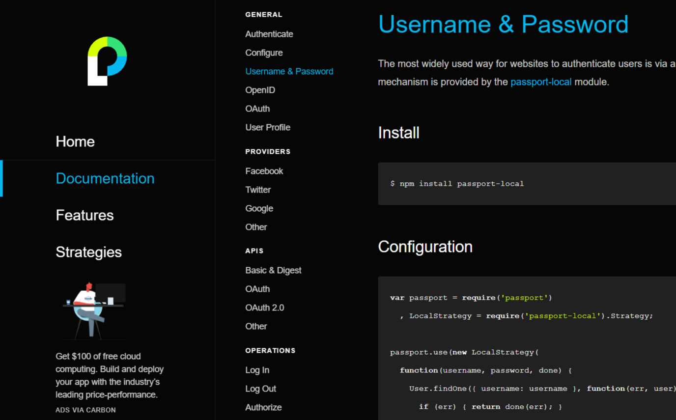Viewport: 676px width, 420px height.
Task: Open Other under the Providers section
Action: [x=256, y=227]
